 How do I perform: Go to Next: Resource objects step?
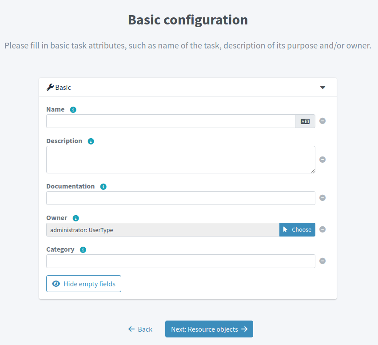pos(209,329)
